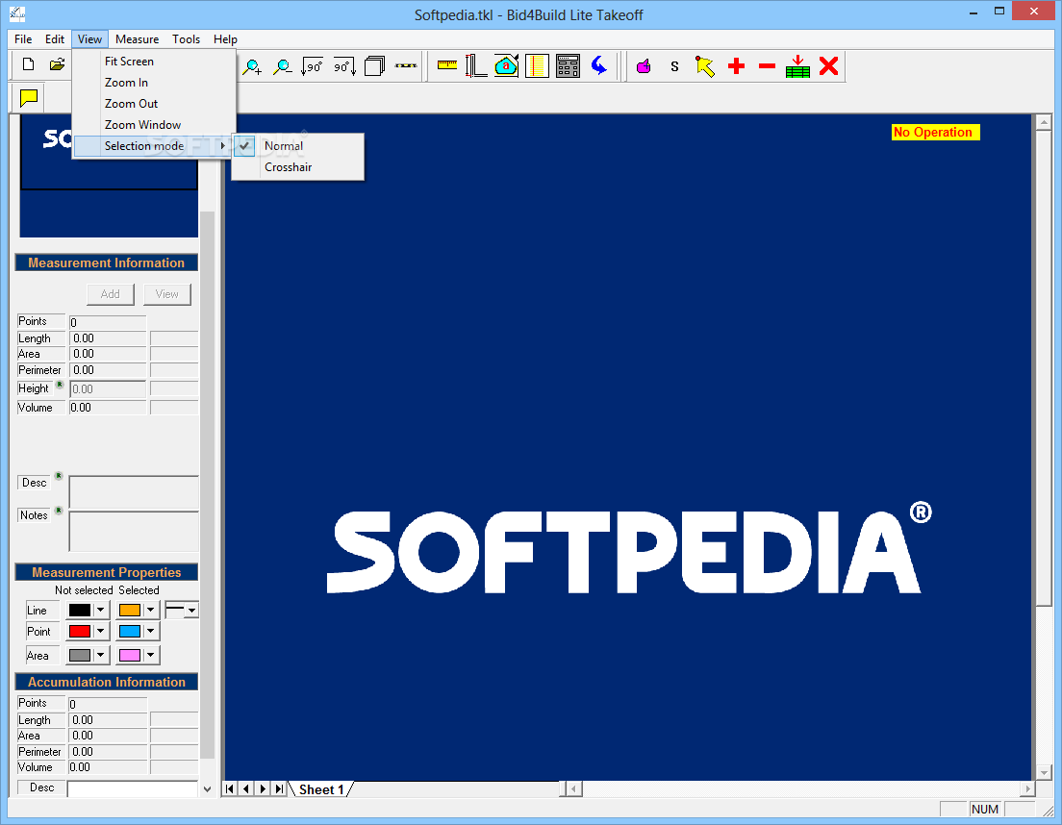The image size is (1062, 825).
Task: Click the Zoom Out magnifier icon
Action: pyautogui.click(x=283, y=66)
